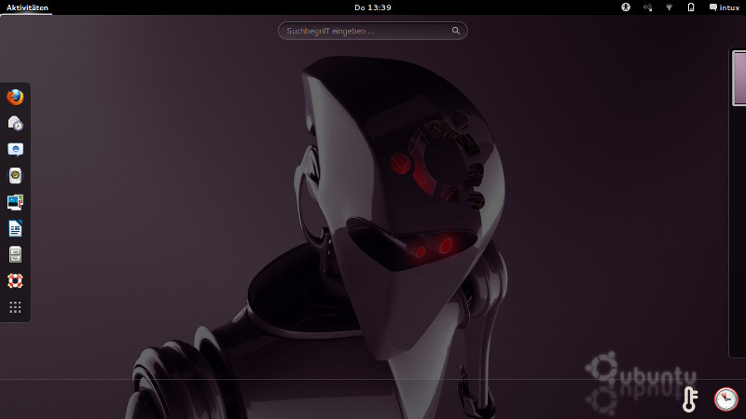Open Empathy chat application in dash
Screen dimensions: 746x419
[x=15, y=150]
